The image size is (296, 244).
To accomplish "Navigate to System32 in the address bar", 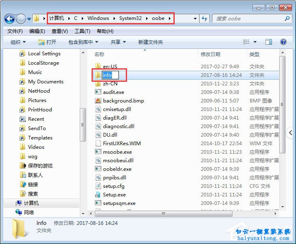I will 130,18.
